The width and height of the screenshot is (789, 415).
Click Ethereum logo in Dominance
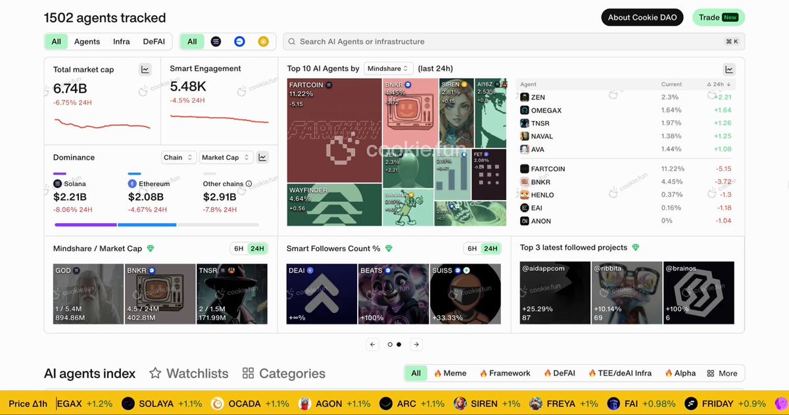132,184
